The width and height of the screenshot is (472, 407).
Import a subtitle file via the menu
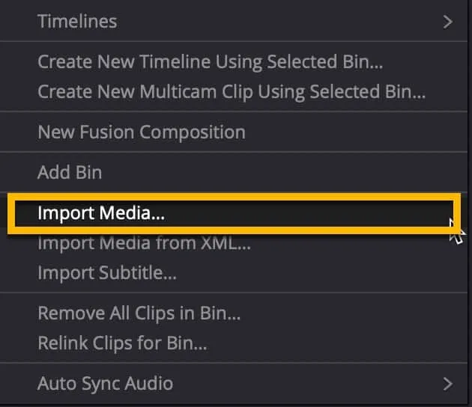[107, 273]
